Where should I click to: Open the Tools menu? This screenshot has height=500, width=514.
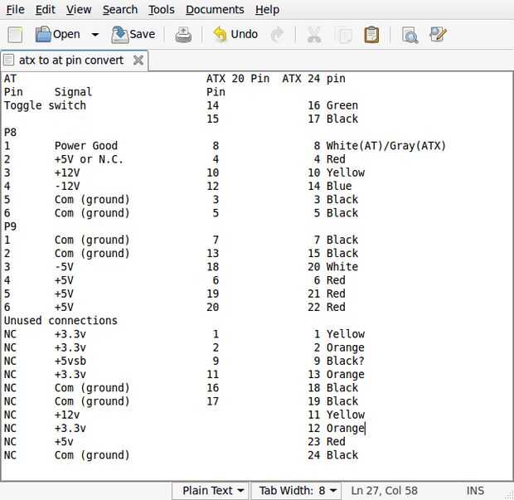(x=162, y=9)
